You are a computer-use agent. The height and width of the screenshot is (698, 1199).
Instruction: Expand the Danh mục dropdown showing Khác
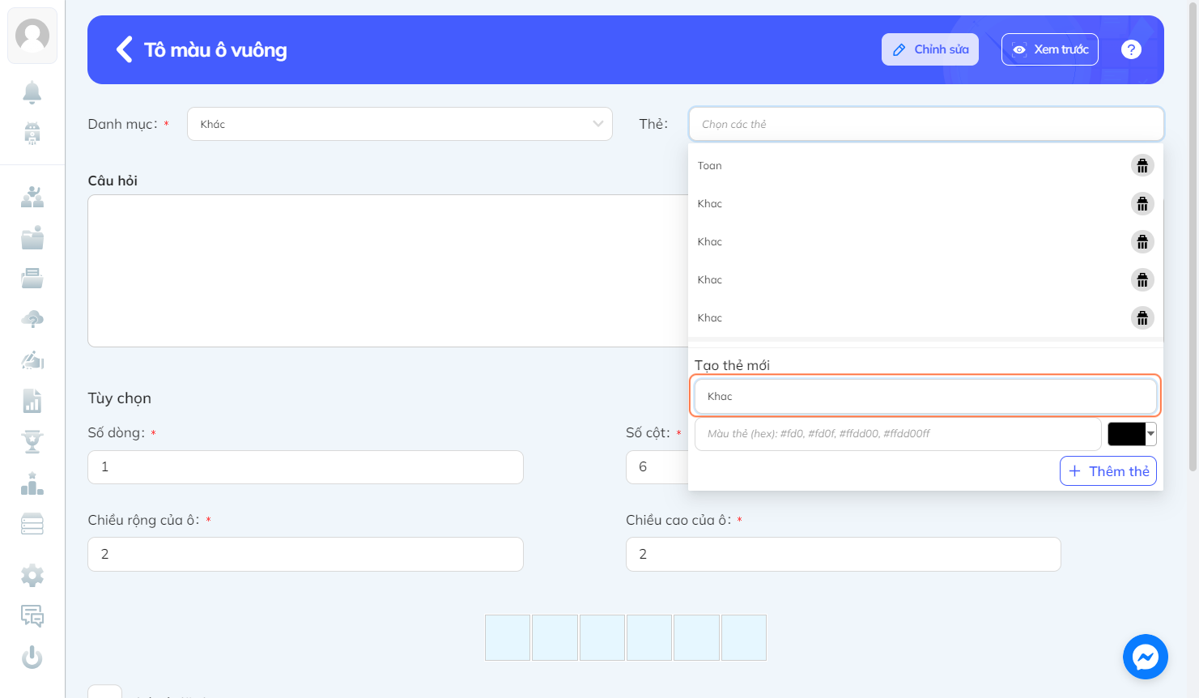pyautogui.click(x=400, y=124)
